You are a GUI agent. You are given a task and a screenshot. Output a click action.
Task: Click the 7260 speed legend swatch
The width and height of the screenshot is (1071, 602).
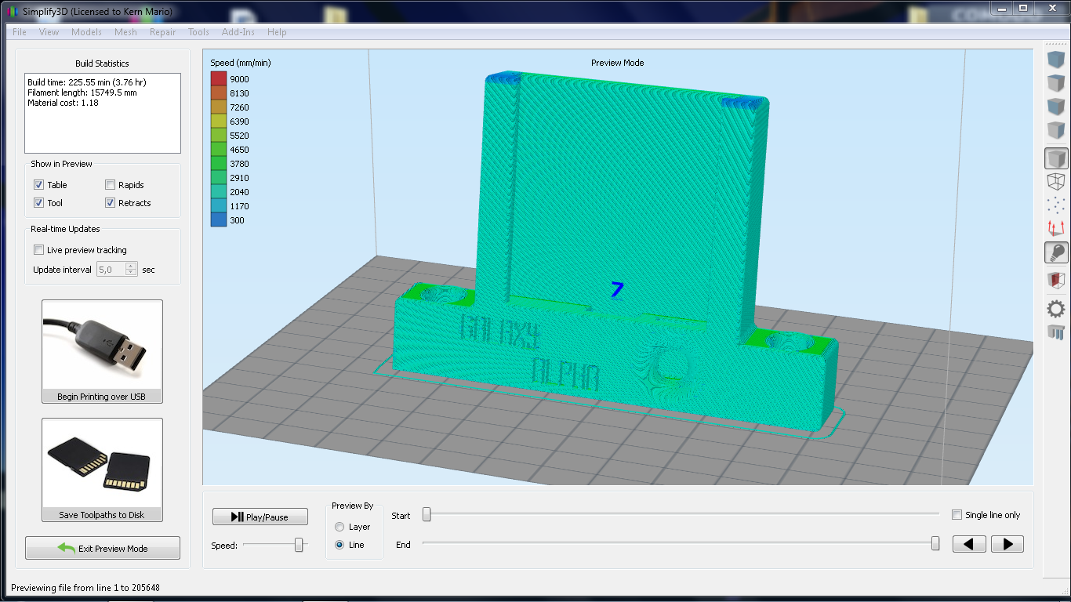[x=218, y=107]
